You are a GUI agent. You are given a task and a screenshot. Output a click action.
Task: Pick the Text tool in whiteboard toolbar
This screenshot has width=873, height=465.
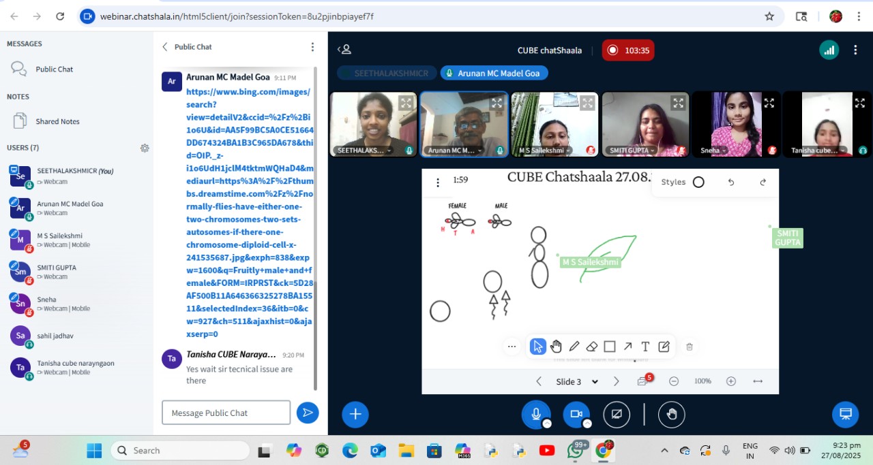click(645, 347)
